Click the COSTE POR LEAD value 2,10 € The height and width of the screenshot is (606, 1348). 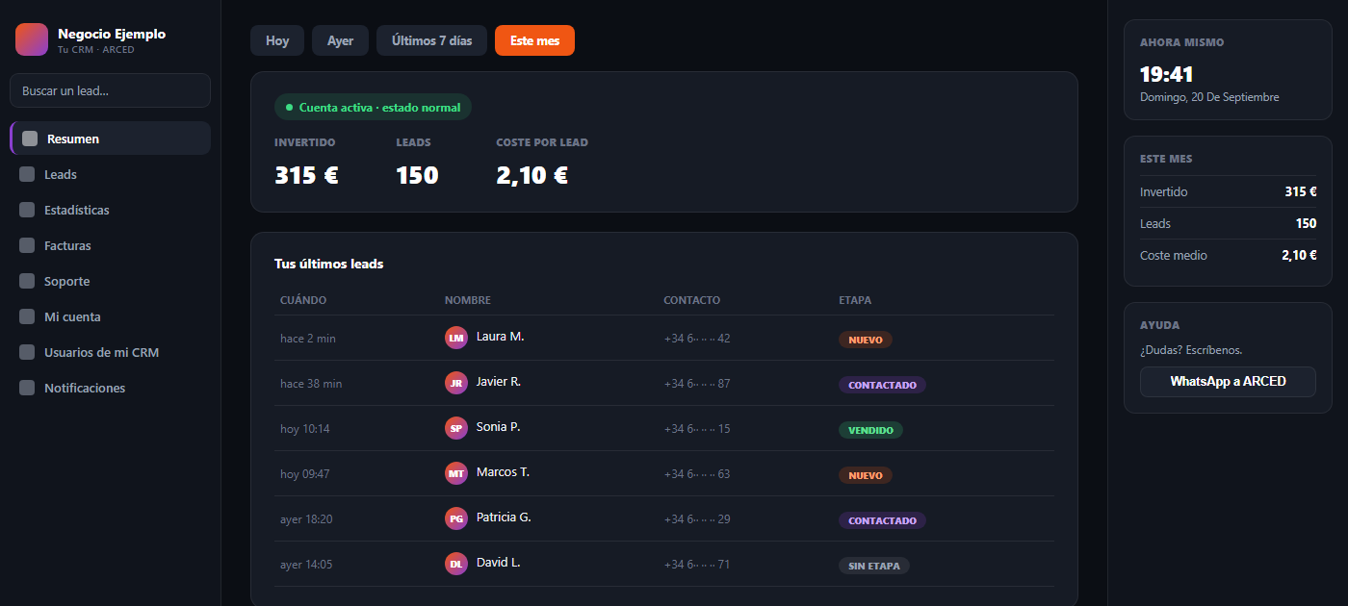(532, 175)
